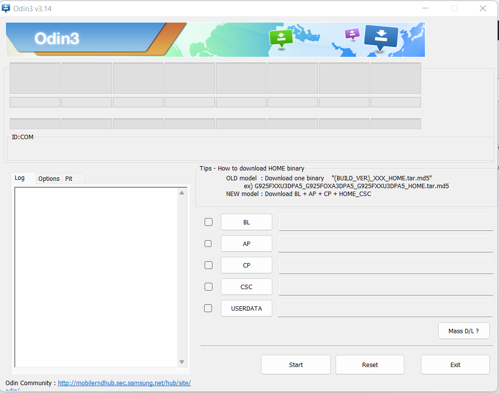Click the CSC file path field

click(x=386, y=287)
